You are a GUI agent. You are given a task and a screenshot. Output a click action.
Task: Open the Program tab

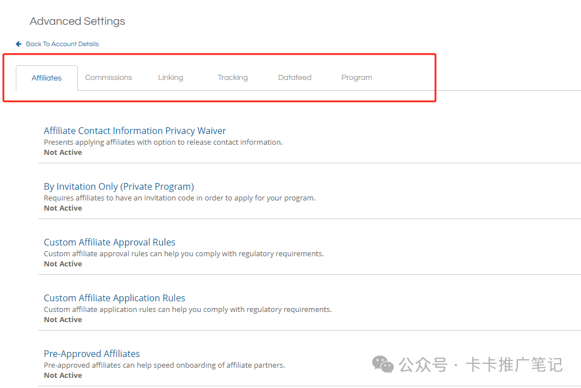[x=356, y=78]
